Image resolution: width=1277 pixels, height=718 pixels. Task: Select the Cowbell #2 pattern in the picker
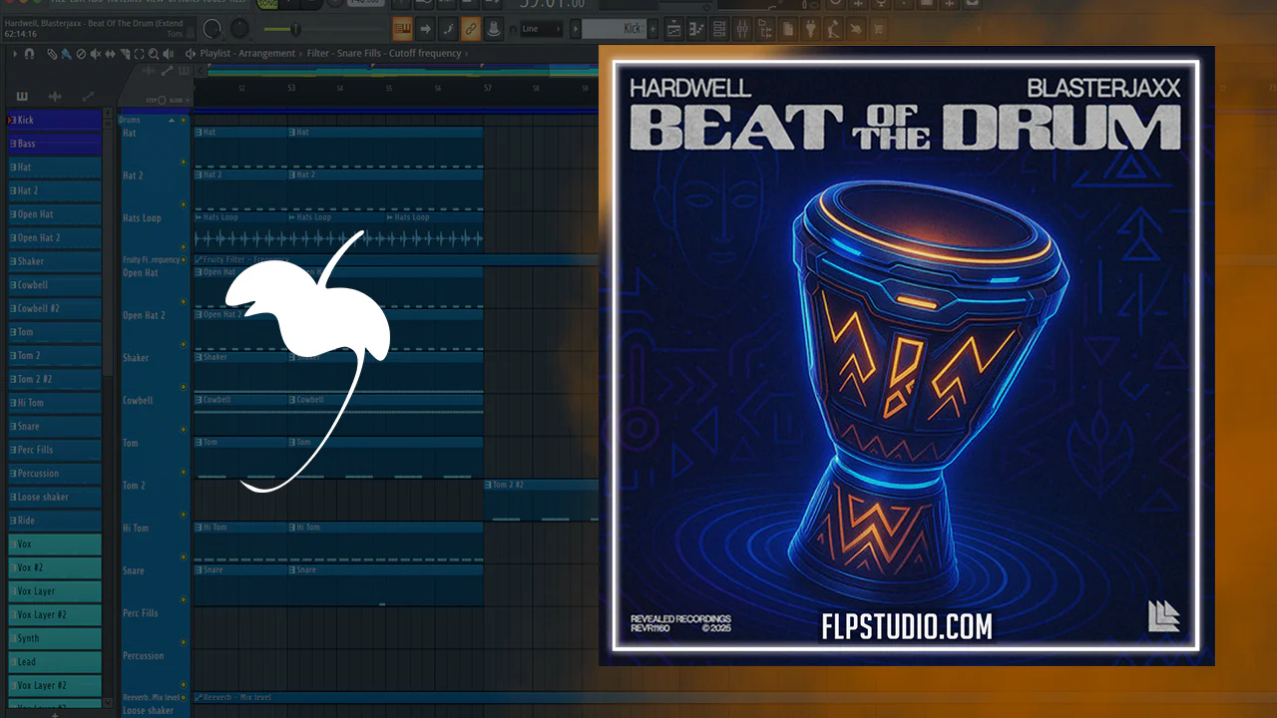(x=55, y=308)
